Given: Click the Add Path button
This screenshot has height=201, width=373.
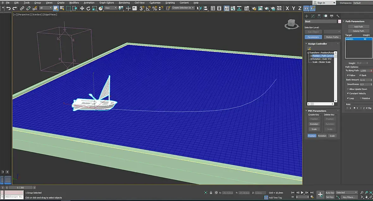Looking at the screenshot, I should 358,27.
